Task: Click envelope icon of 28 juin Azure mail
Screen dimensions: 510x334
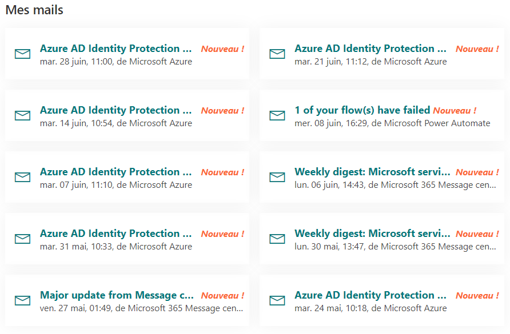Action: [x=22, y=54]
